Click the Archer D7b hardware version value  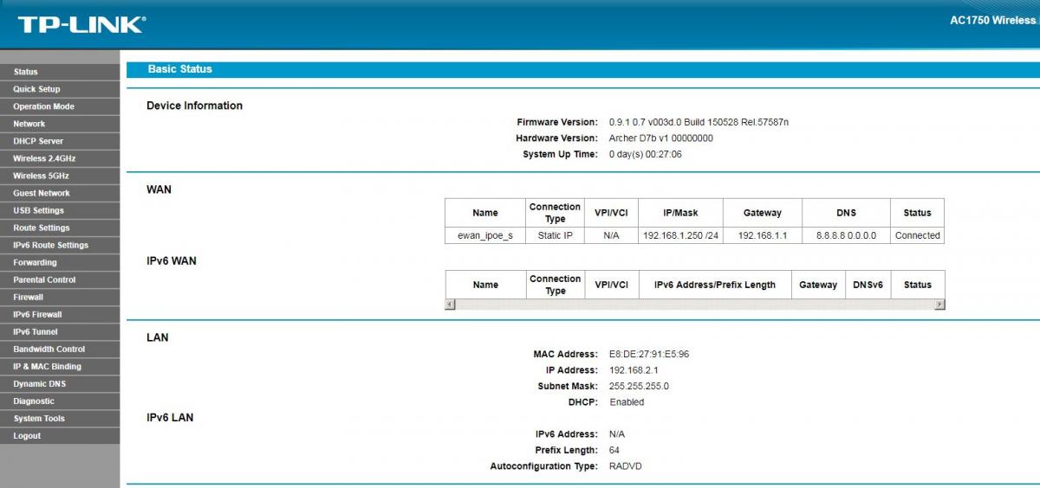click(661, 138)
